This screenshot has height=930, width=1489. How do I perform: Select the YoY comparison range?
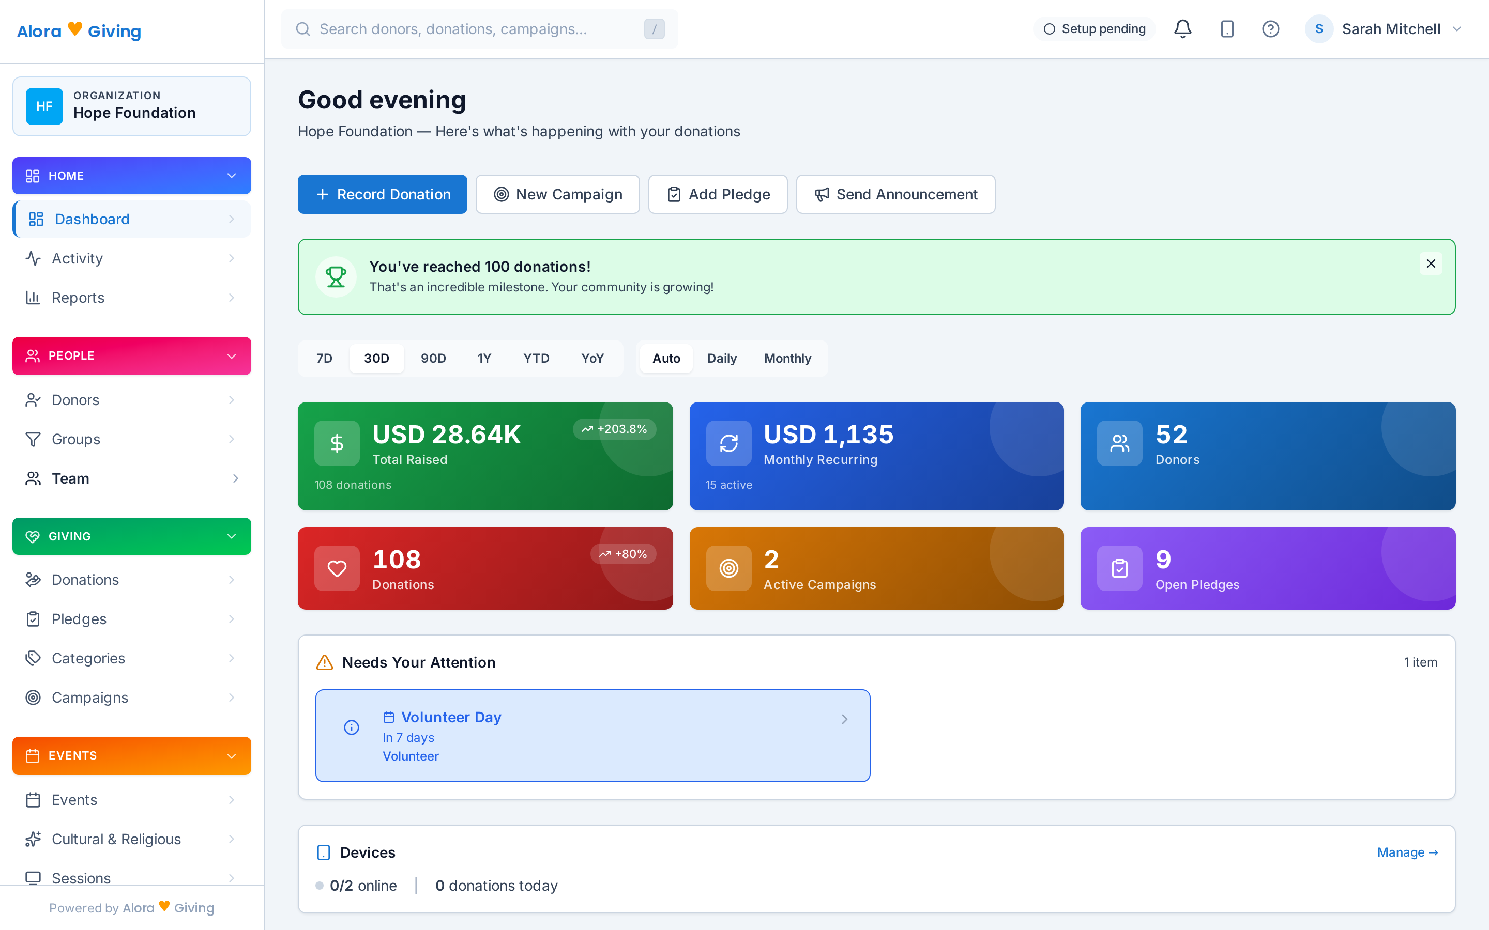pyautogui.click(x=592, y=358)
